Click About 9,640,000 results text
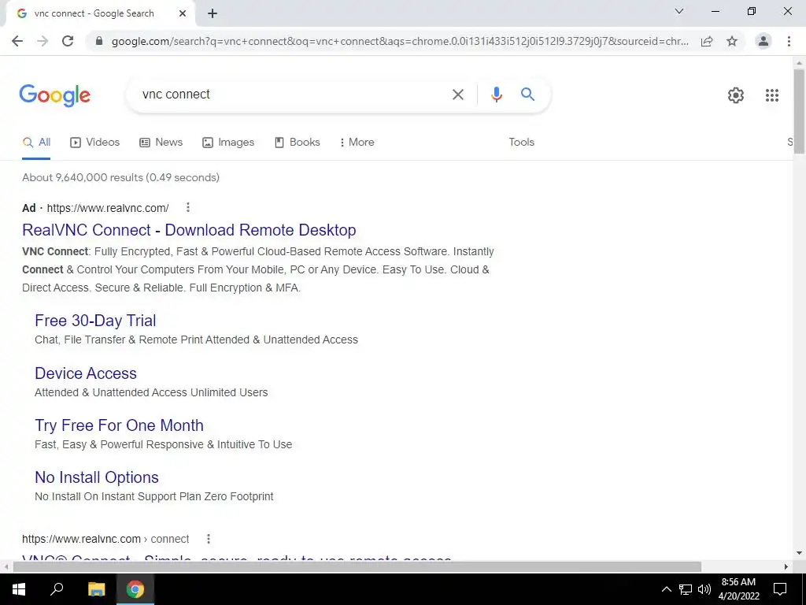This screenshot has width=806, height=605. (120, 177)
